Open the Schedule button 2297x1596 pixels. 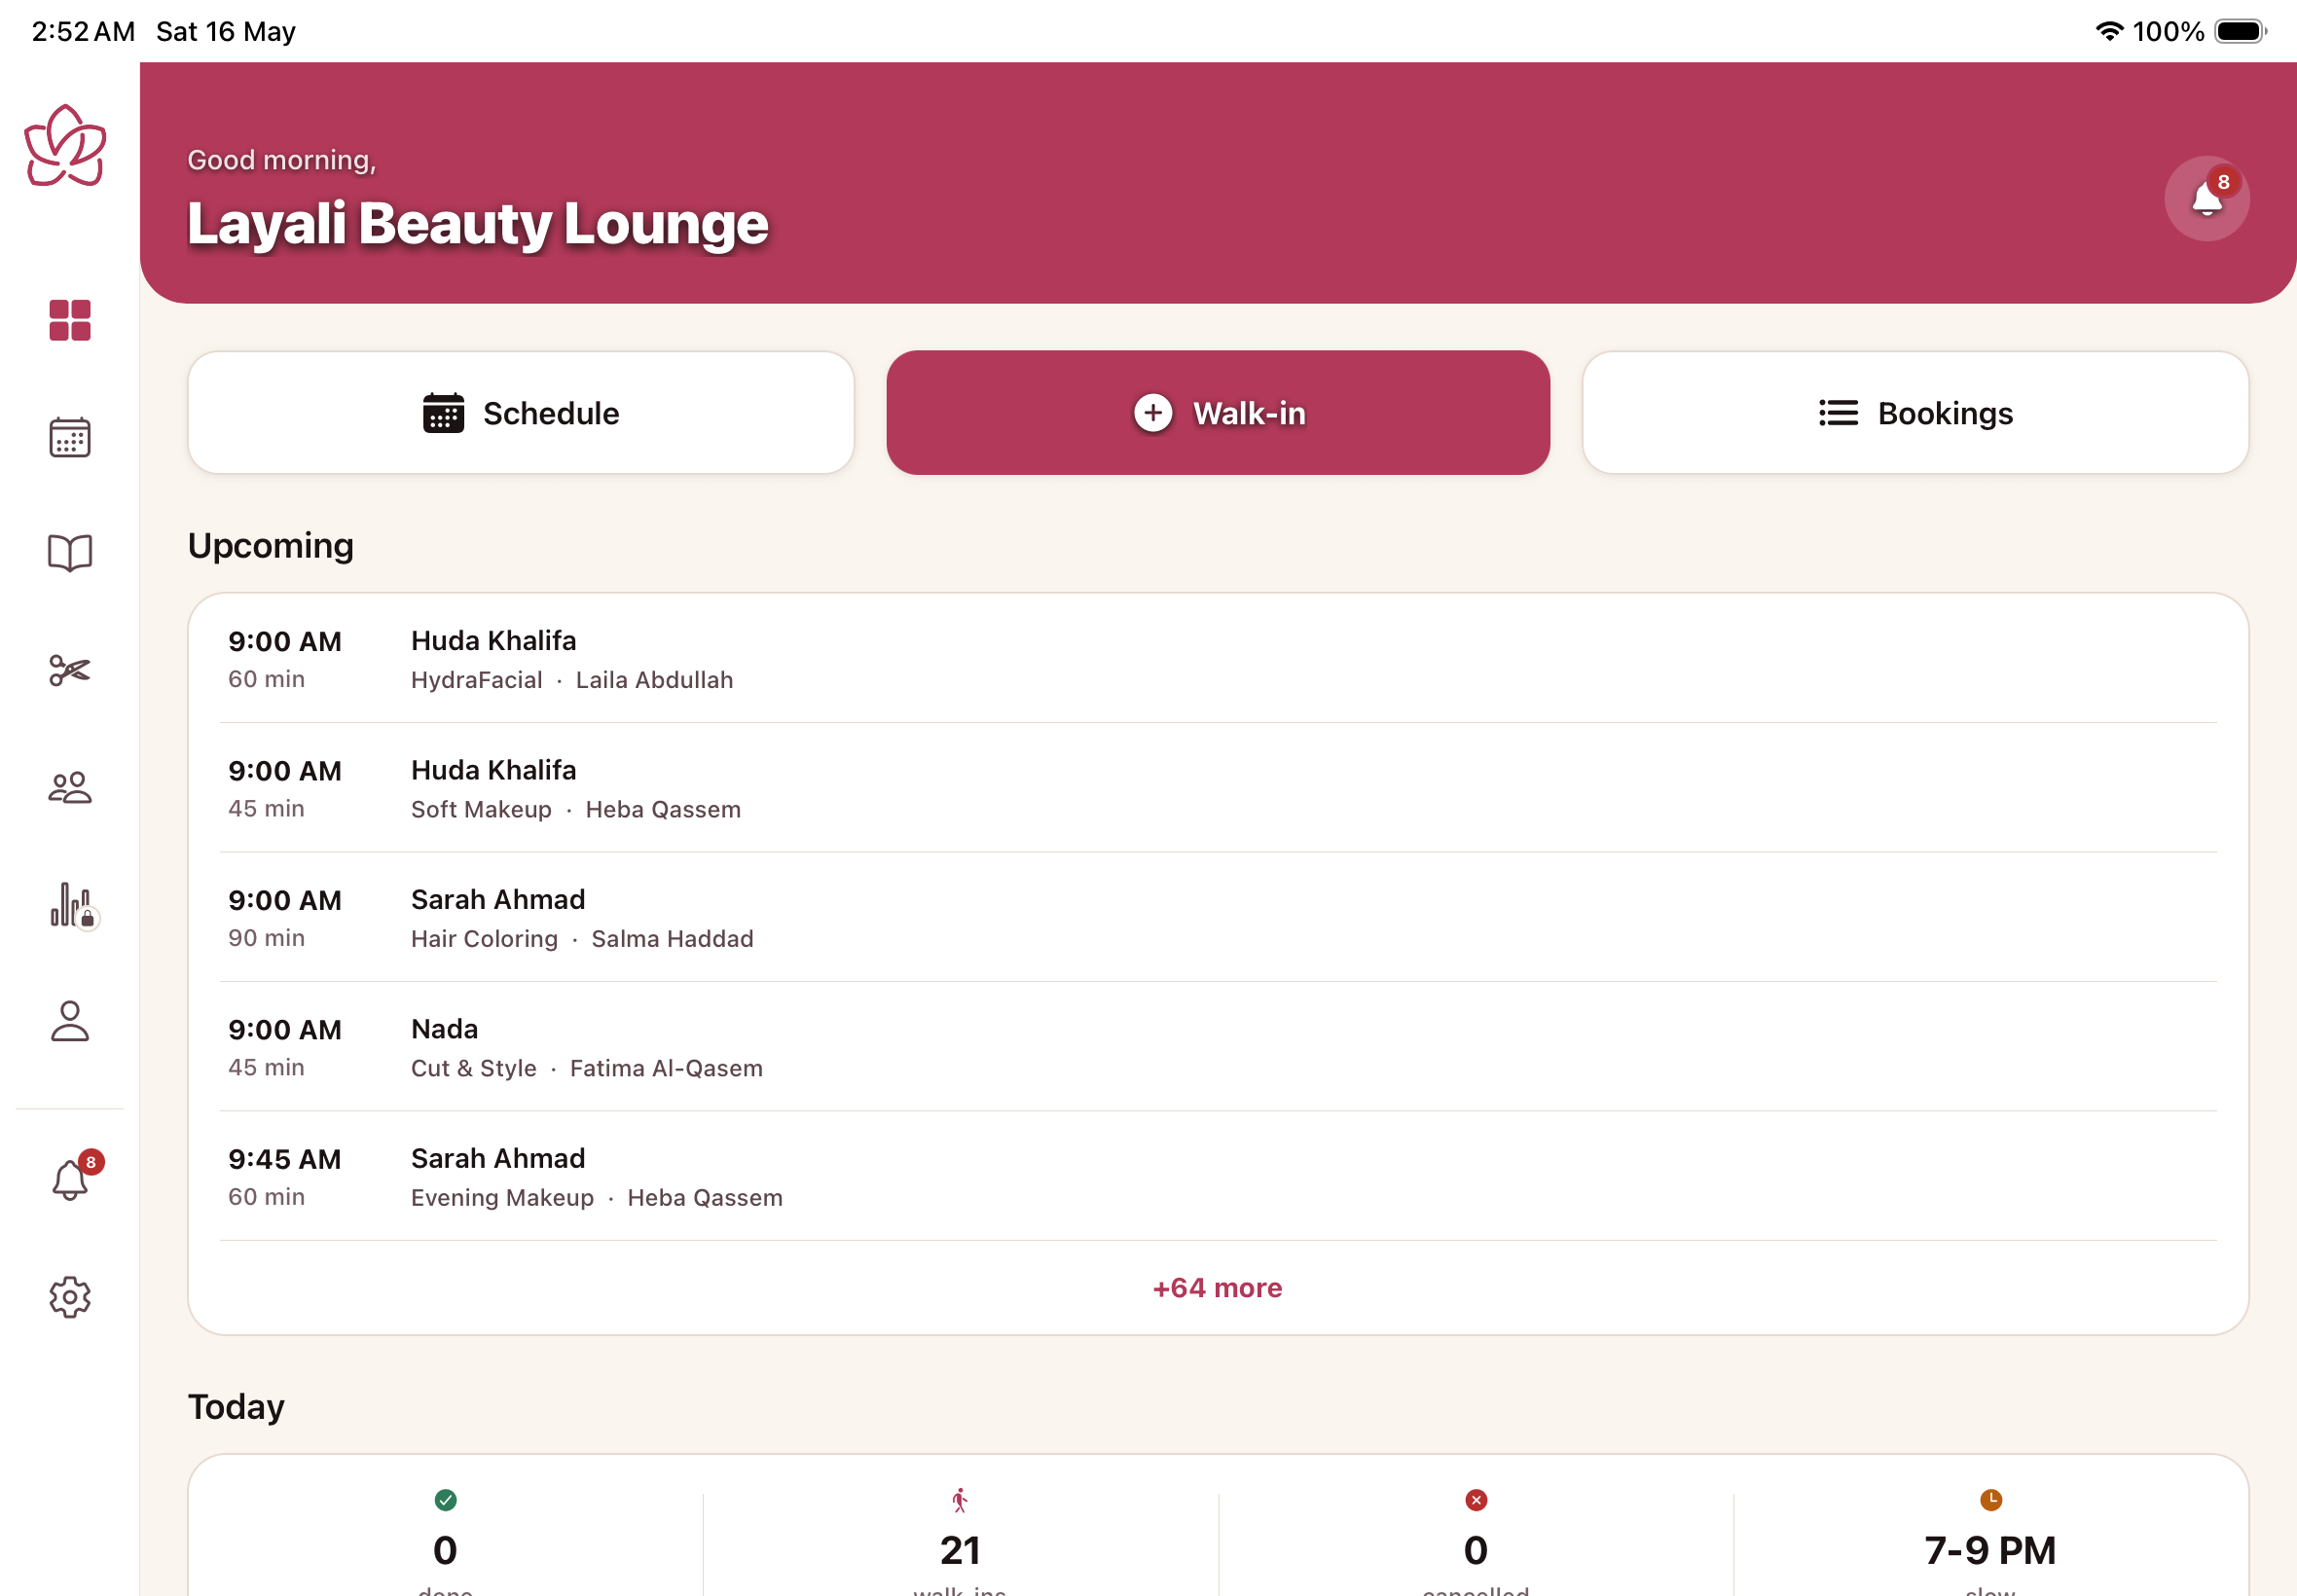521,413
